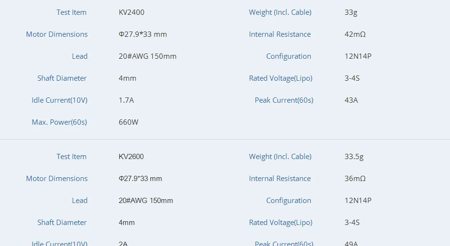Select the 660W max power value
Image resolution: width=450 pixels, height=246 pixels.
[x=129, y=122]
